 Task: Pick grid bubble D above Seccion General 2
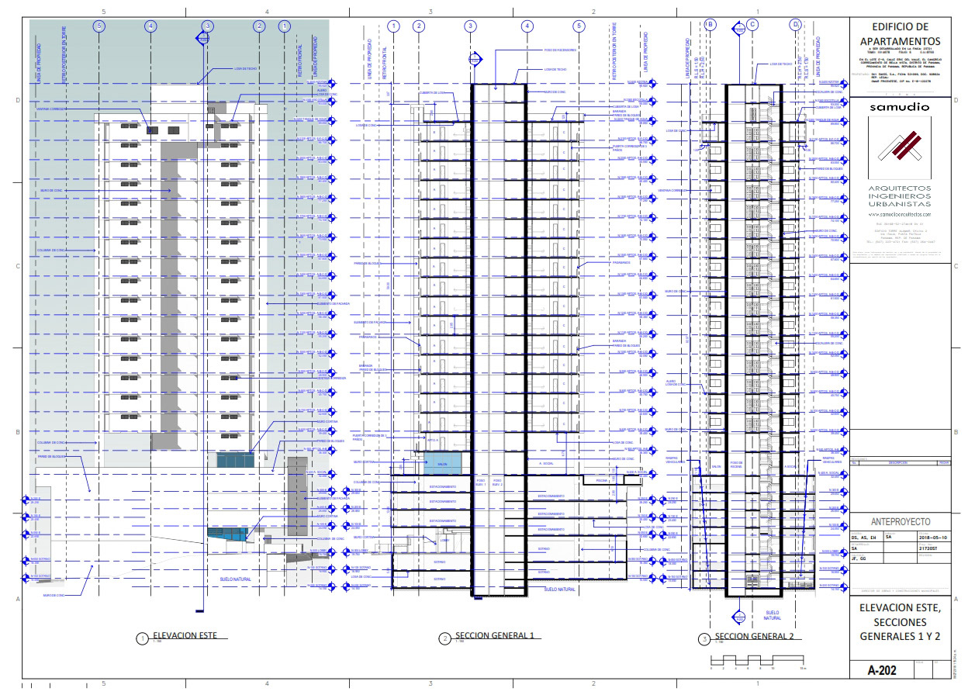click(x=795, y=26)
